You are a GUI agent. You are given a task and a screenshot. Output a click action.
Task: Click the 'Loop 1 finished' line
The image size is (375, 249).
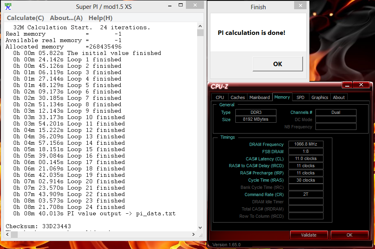[x=67, y=59]
